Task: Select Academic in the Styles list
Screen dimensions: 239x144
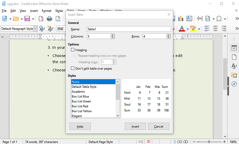Action: click(x=78, y=92)
